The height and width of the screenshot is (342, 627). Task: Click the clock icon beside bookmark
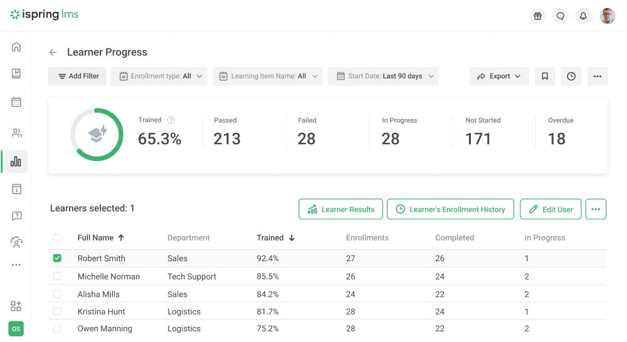tap(571, 76)
